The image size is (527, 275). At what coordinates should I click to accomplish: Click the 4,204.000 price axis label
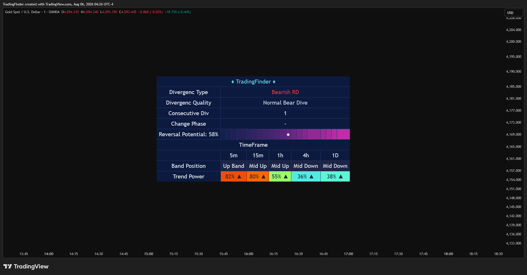pyautogui.click(x=514, y=30)
